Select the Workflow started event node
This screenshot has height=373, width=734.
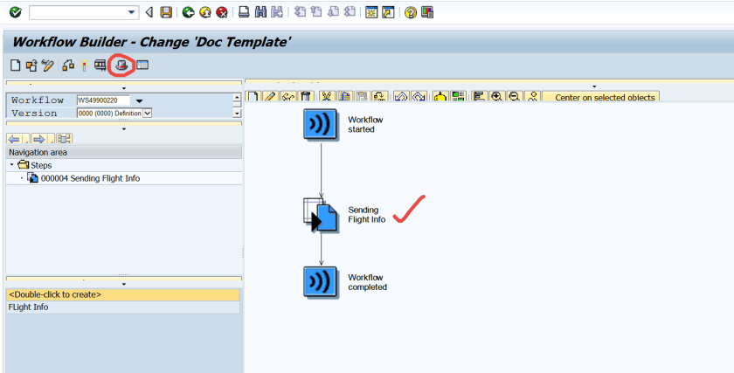pyautogui.click(x=320, y=124)
